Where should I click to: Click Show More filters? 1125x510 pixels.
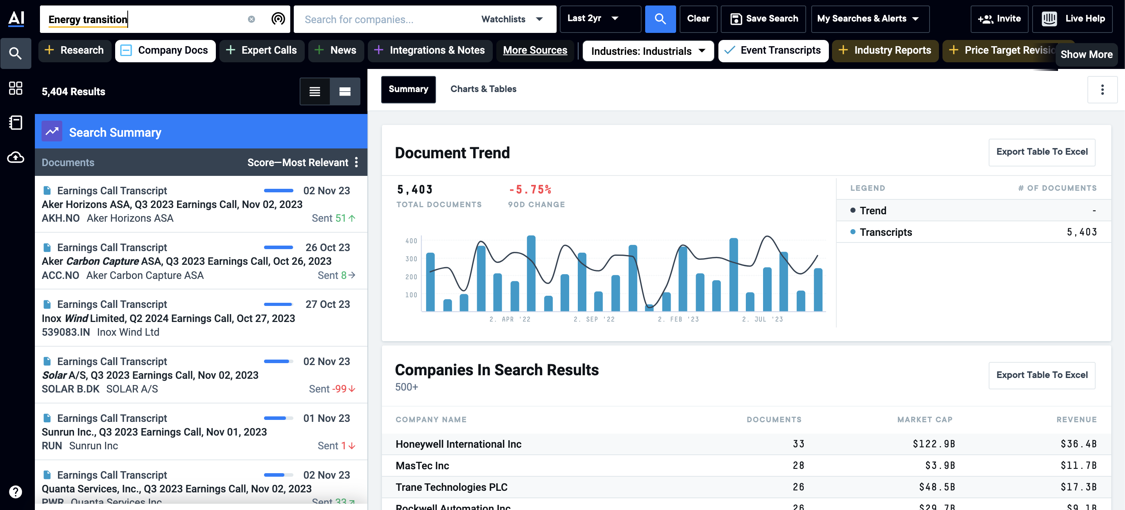pyautogui.click(x=1086, y=54)
